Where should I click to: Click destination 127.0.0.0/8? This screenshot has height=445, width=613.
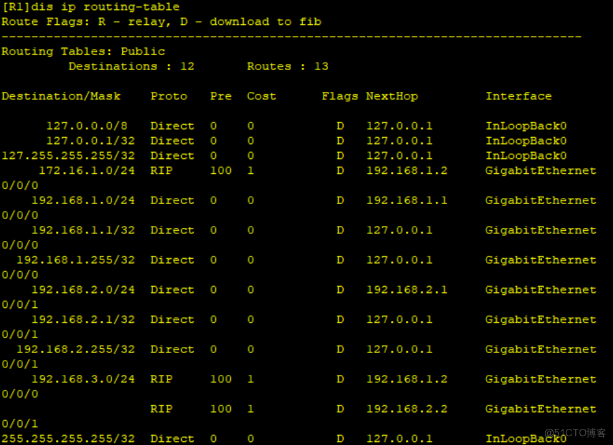tap(87, 126)
